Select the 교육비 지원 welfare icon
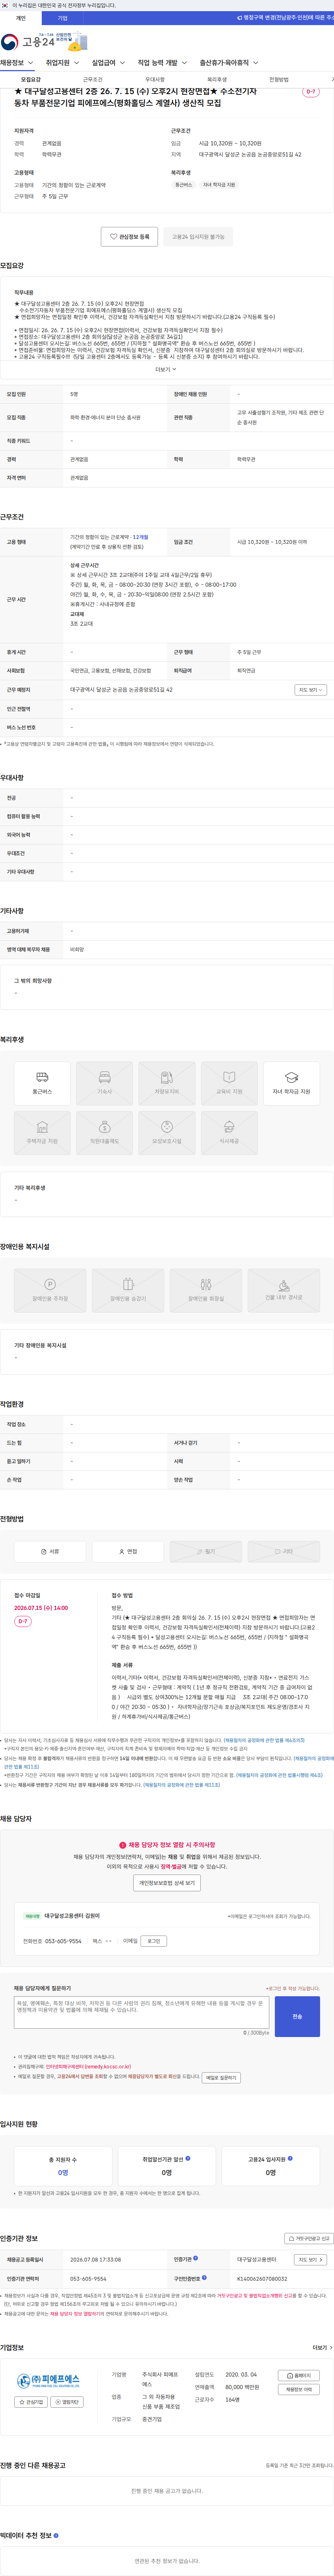The width and height of the screenshot is (334, 2576). 229,1083
